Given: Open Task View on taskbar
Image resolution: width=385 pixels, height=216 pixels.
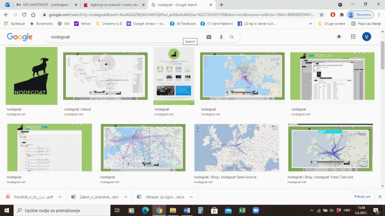Looking at the screenshot, I should click(117, 210).
